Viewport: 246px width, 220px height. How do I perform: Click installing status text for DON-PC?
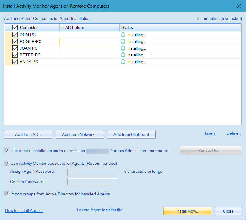point(136,35)
